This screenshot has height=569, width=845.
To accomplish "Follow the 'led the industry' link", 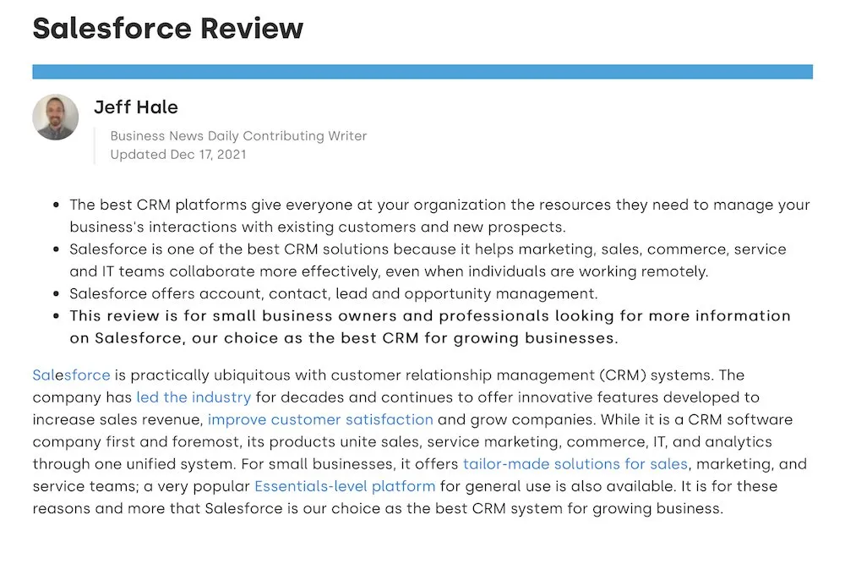I will tap(194, 397).
